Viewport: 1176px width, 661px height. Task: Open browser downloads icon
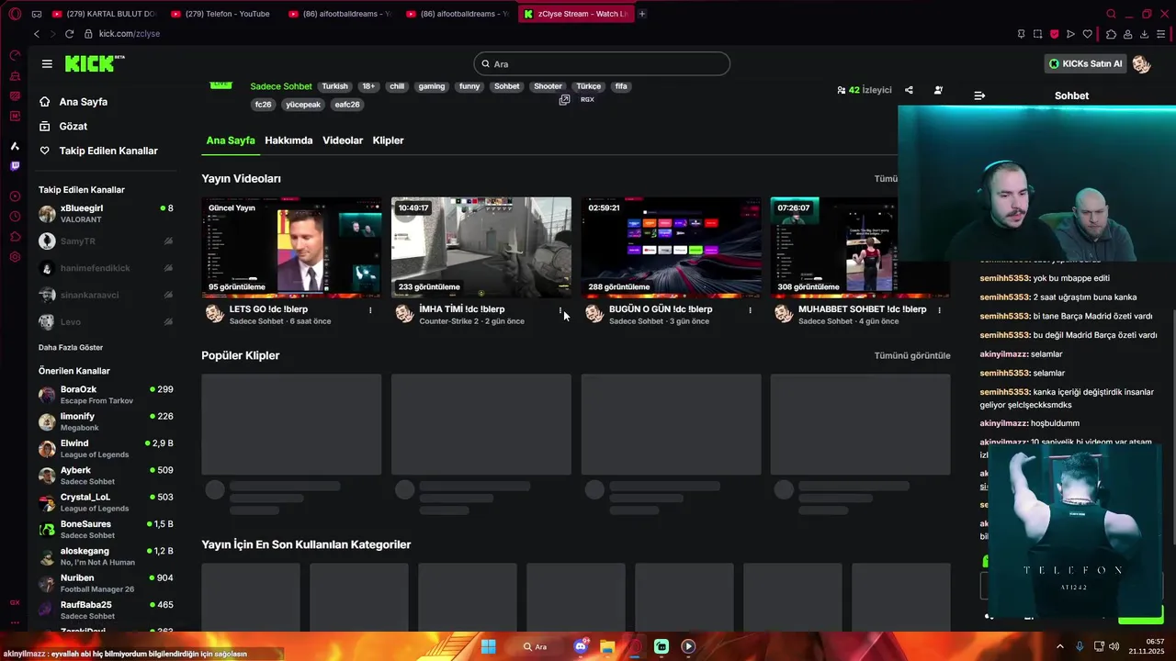click(x=1144, y=34)
